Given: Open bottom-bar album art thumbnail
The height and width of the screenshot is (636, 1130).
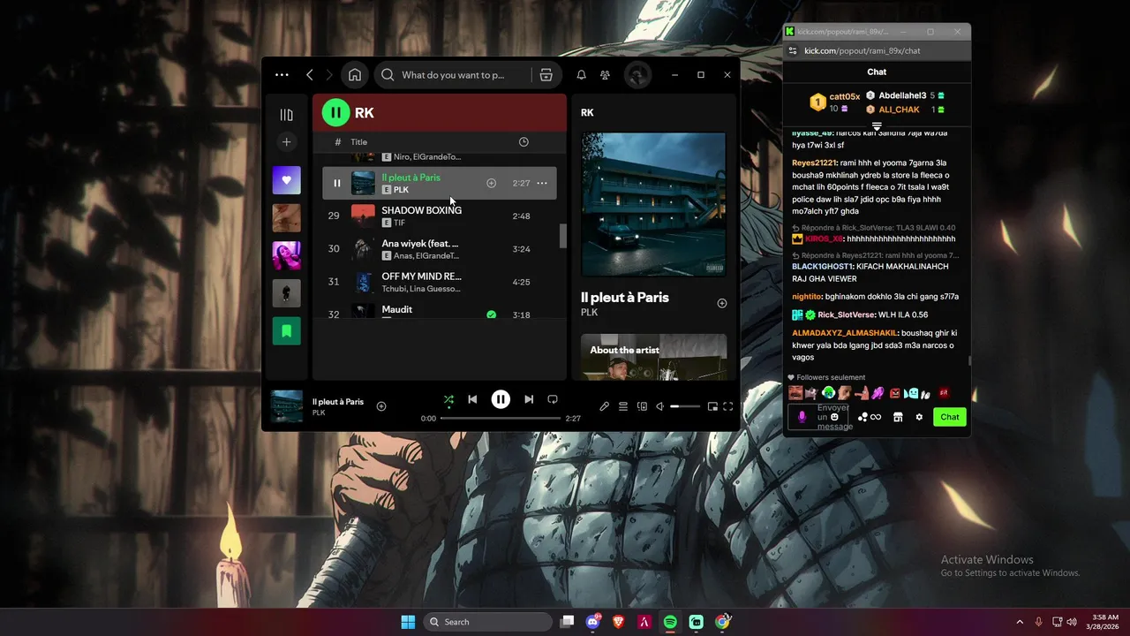Looking at the screenshot, I should [x=286, y=406].
